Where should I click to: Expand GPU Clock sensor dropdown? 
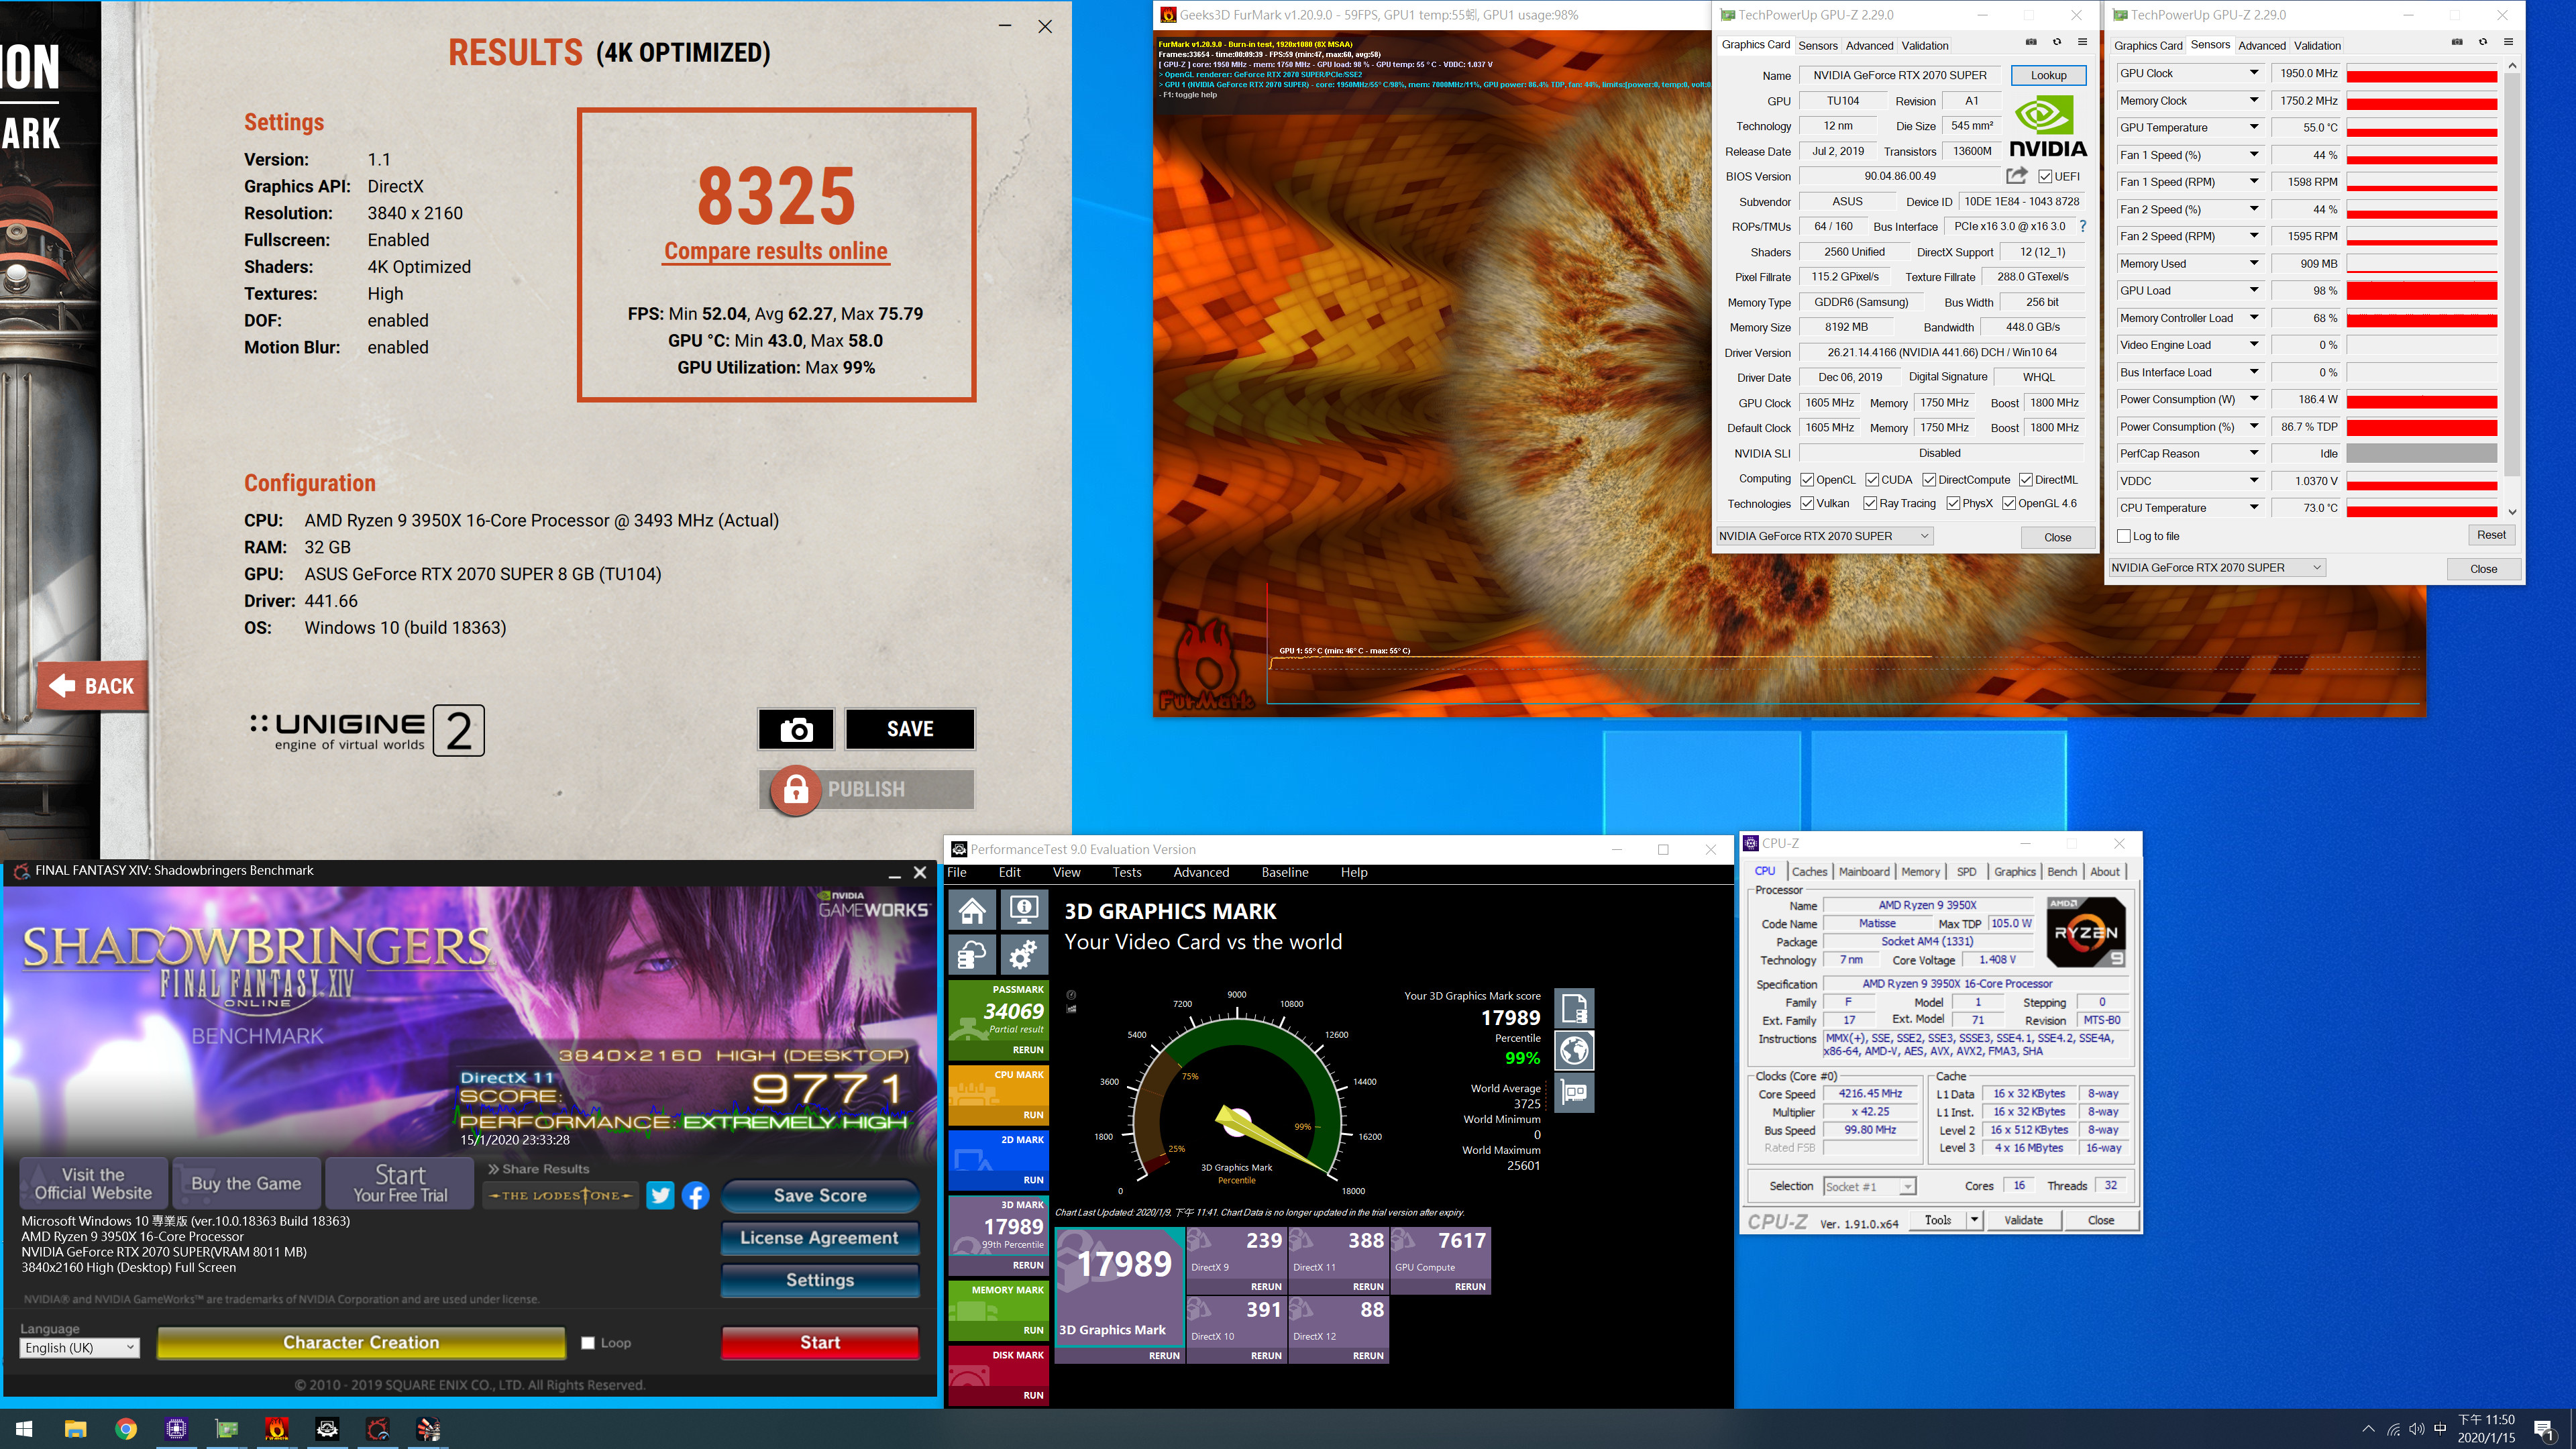click(2254, 73)
